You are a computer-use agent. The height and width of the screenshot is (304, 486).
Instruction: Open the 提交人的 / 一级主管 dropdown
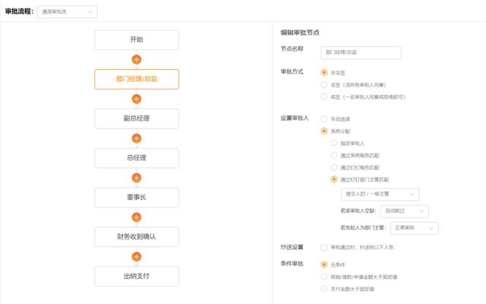point(380,194)
